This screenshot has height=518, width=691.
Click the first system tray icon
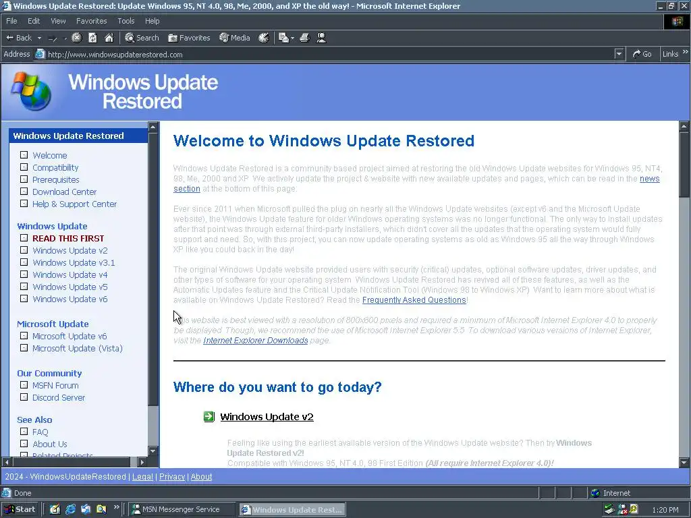click(x=609, y=510)
